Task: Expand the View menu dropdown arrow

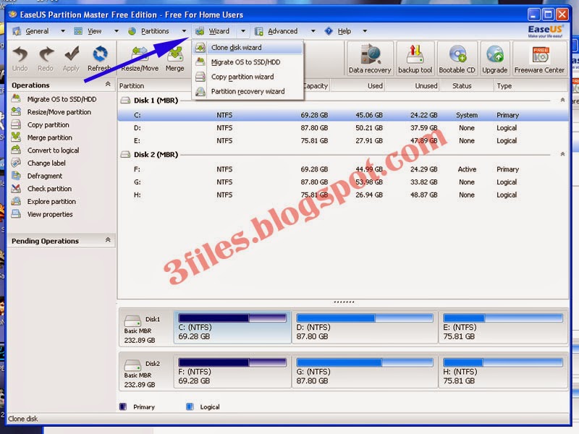Action: click(117, 31)
